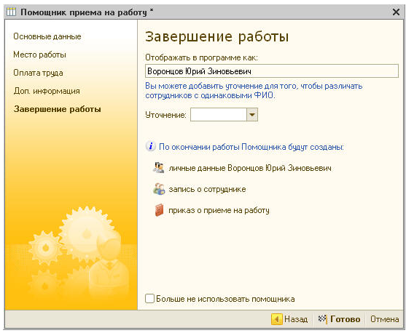The height and width of the screenshot is (333, 406).
Task: Click the Готово button
Action: (x=339, y=319)
